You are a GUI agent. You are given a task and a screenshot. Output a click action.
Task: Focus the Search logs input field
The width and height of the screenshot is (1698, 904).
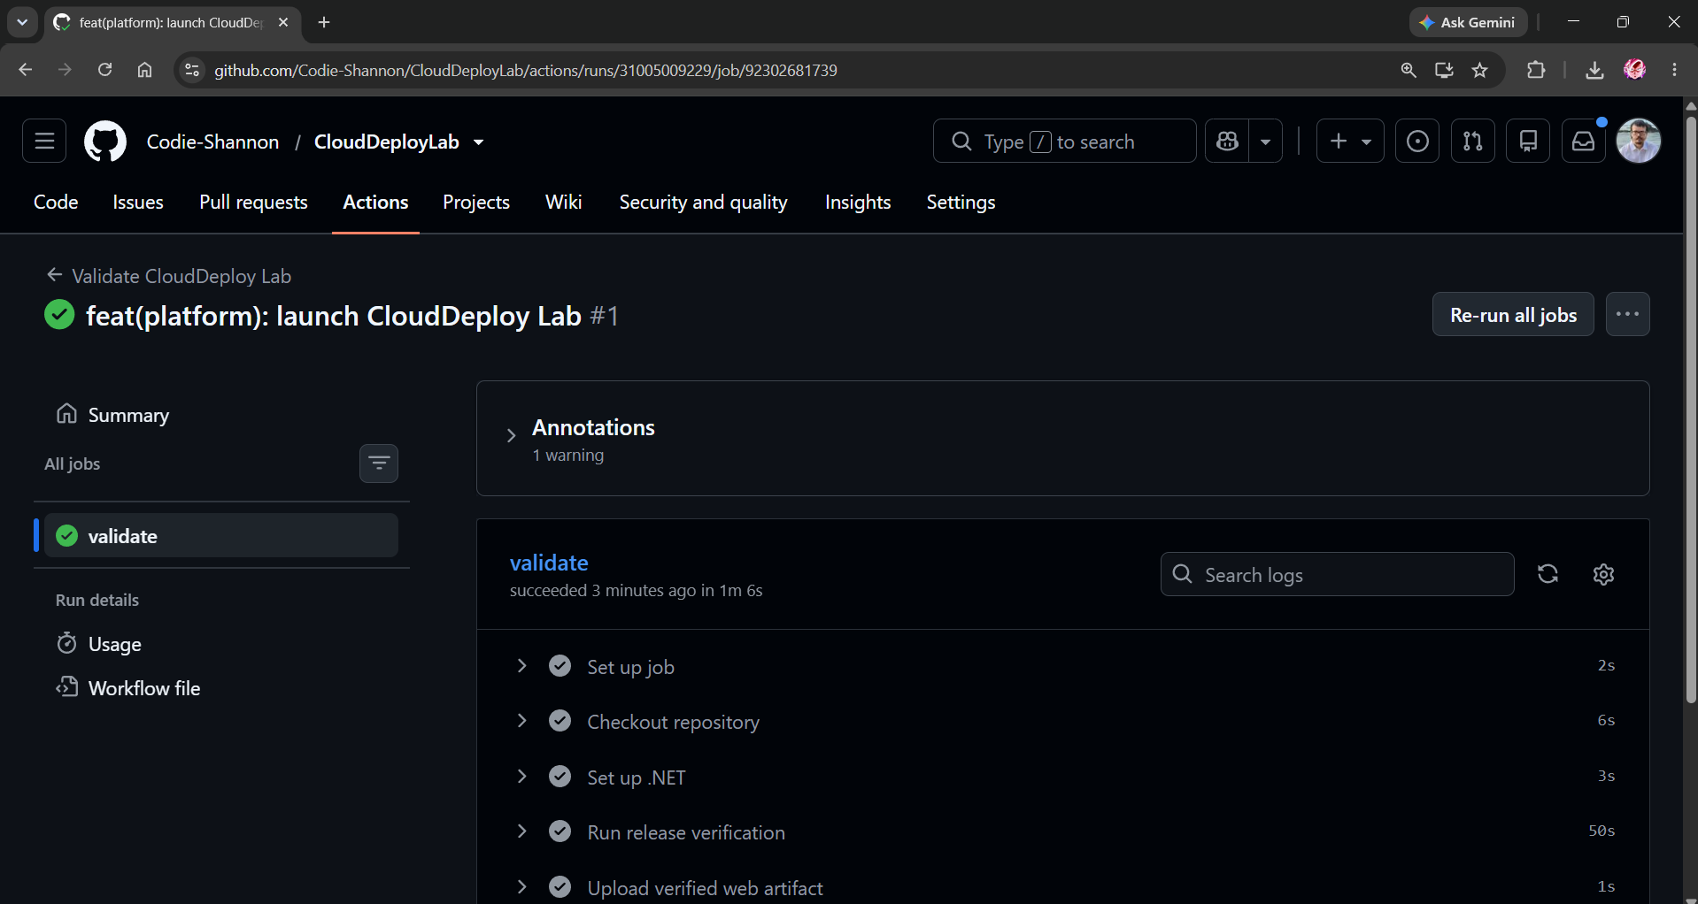coord(1337,574)
